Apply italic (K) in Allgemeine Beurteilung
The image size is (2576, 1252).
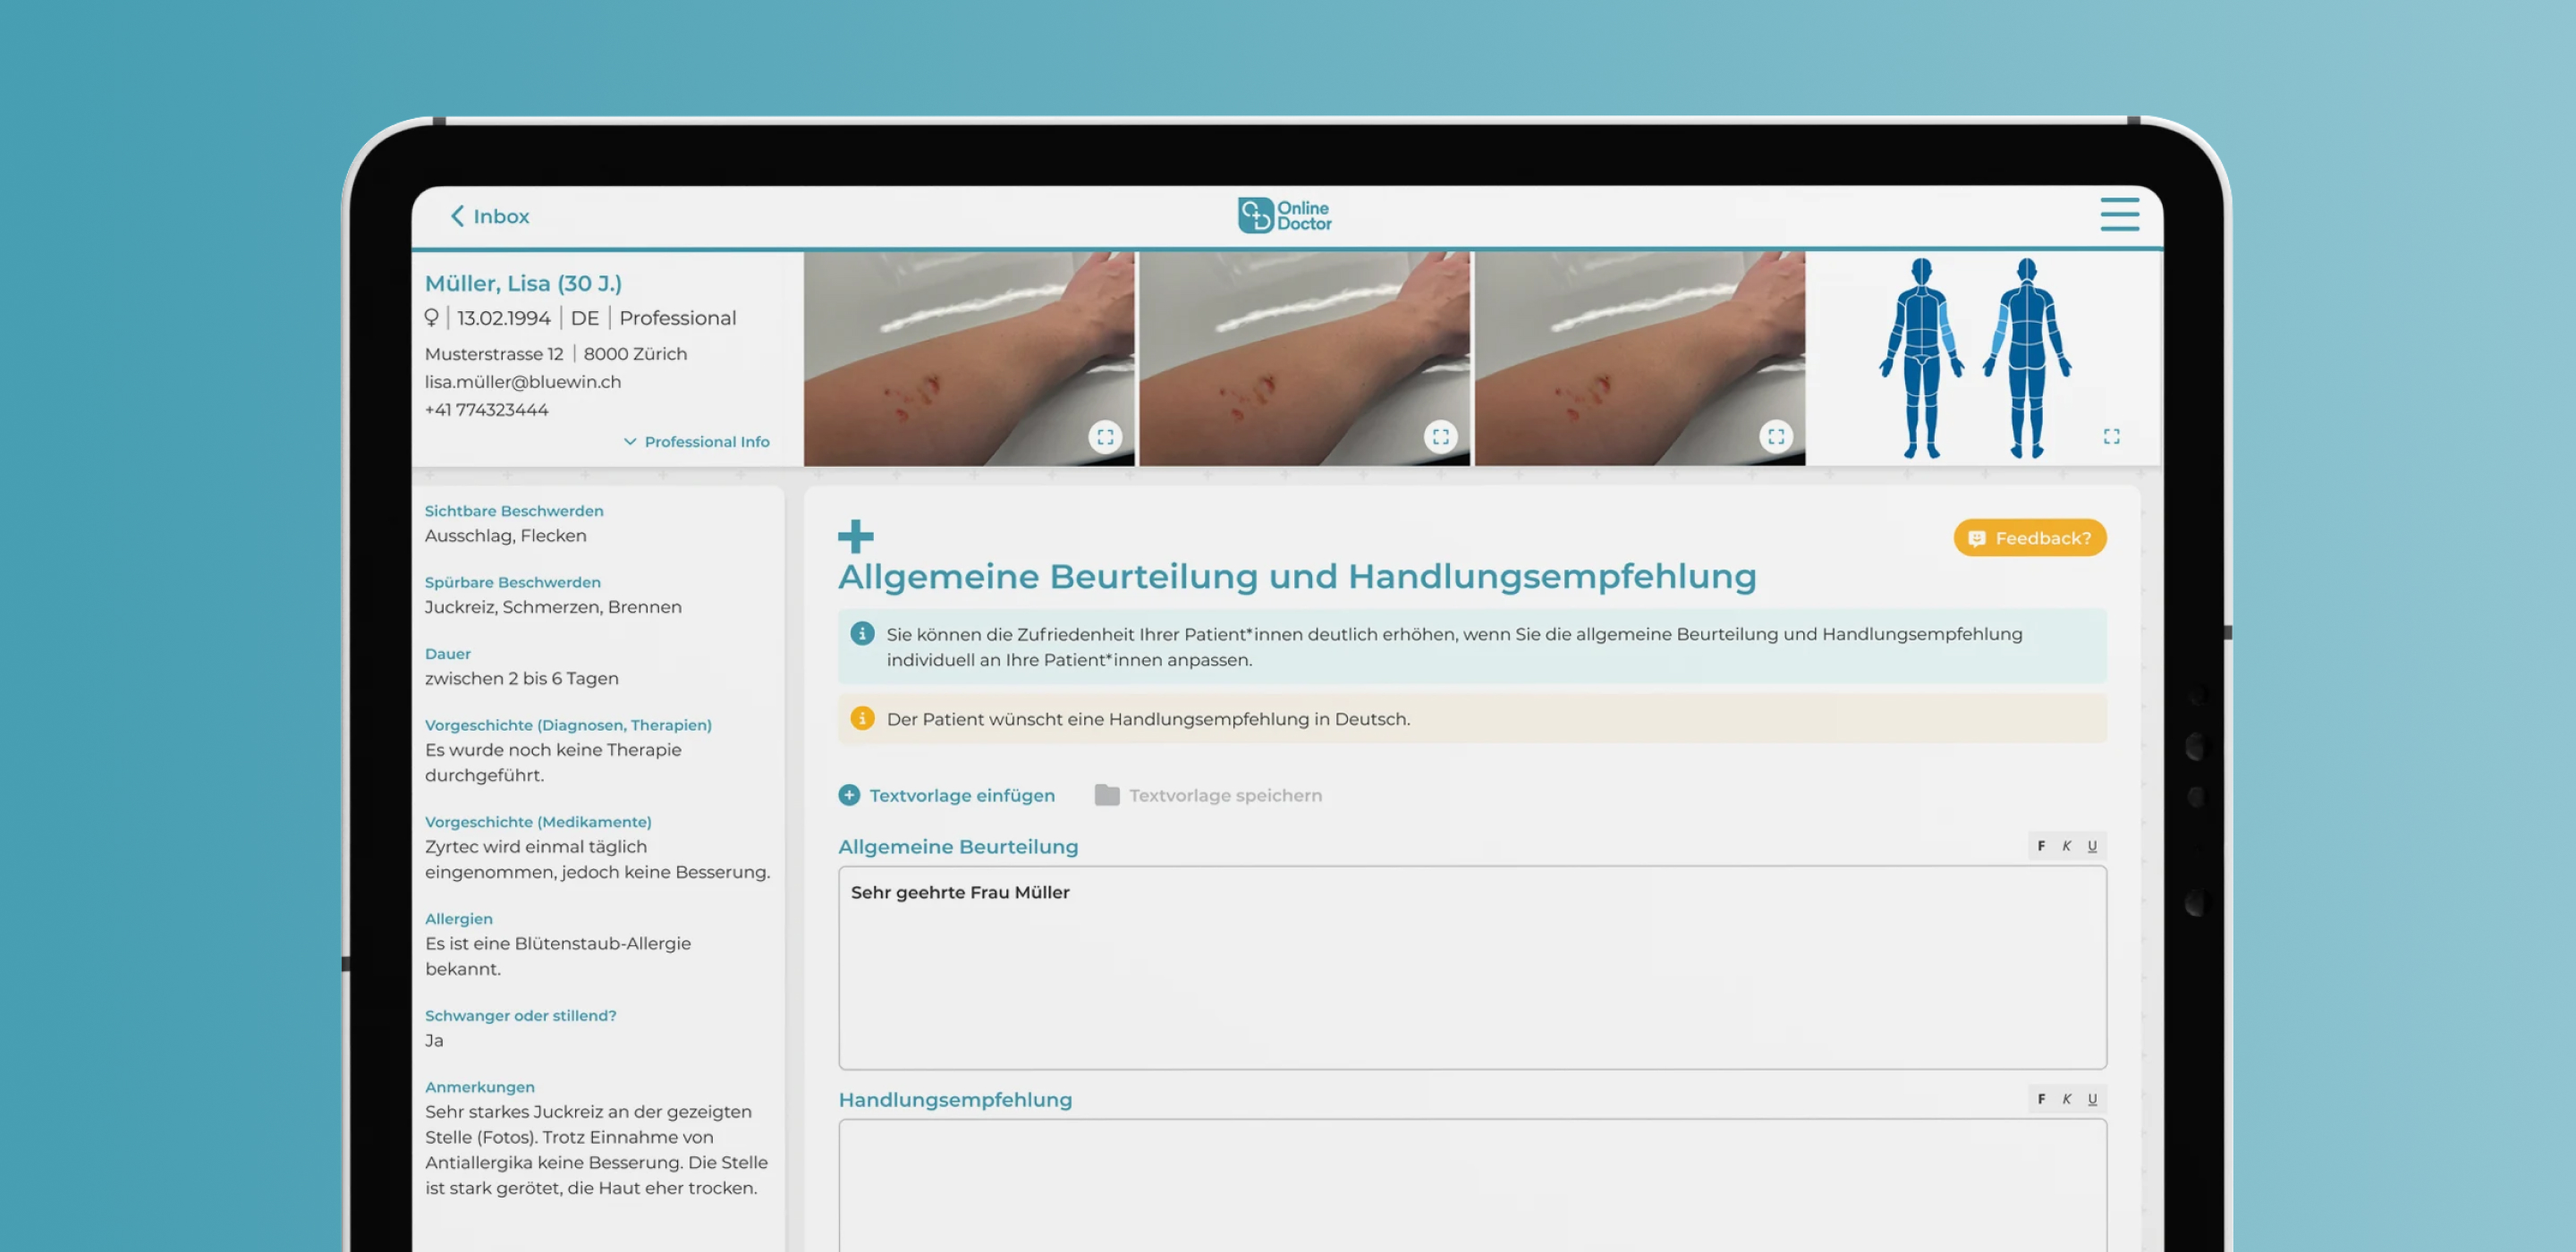click(2066, 846)
